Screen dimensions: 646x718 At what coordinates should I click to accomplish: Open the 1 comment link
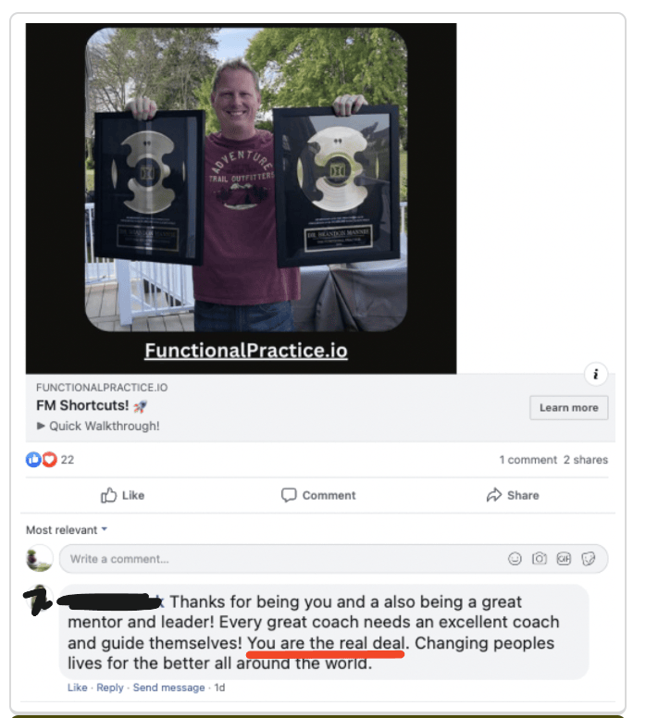[x=528, y=460]
